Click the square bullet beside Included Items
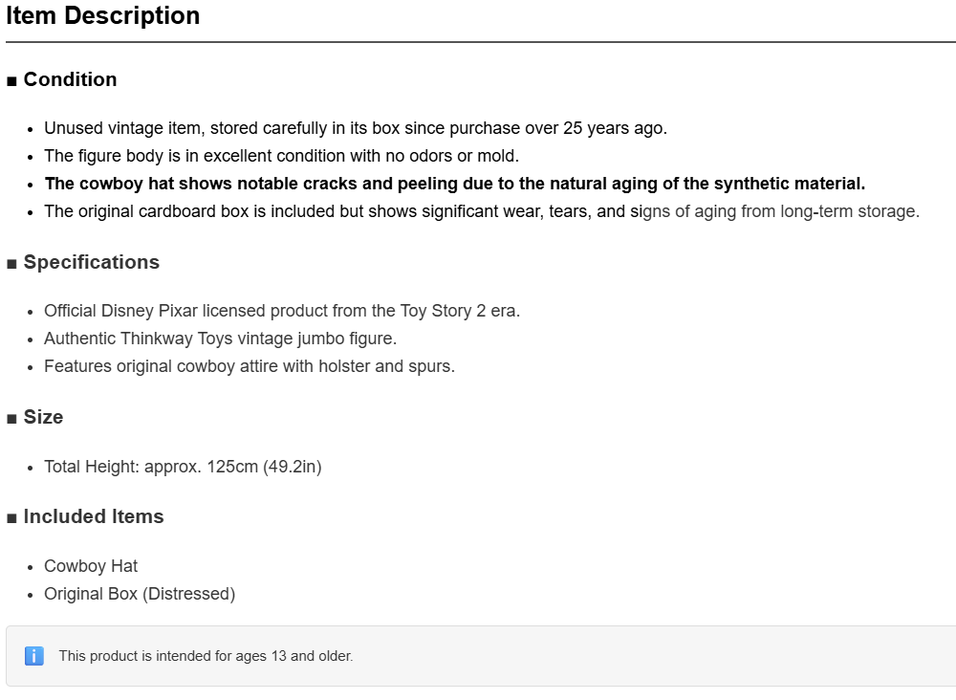The height and width of the screenshot is (700, 956). [x=11, y=518]
